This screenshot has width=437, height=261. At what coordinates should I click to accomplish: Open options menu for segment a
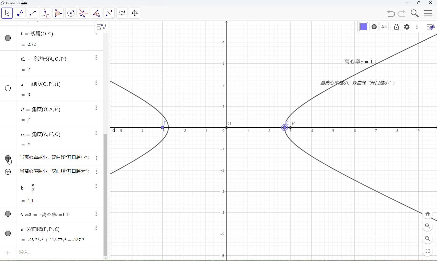pos(96,83)
